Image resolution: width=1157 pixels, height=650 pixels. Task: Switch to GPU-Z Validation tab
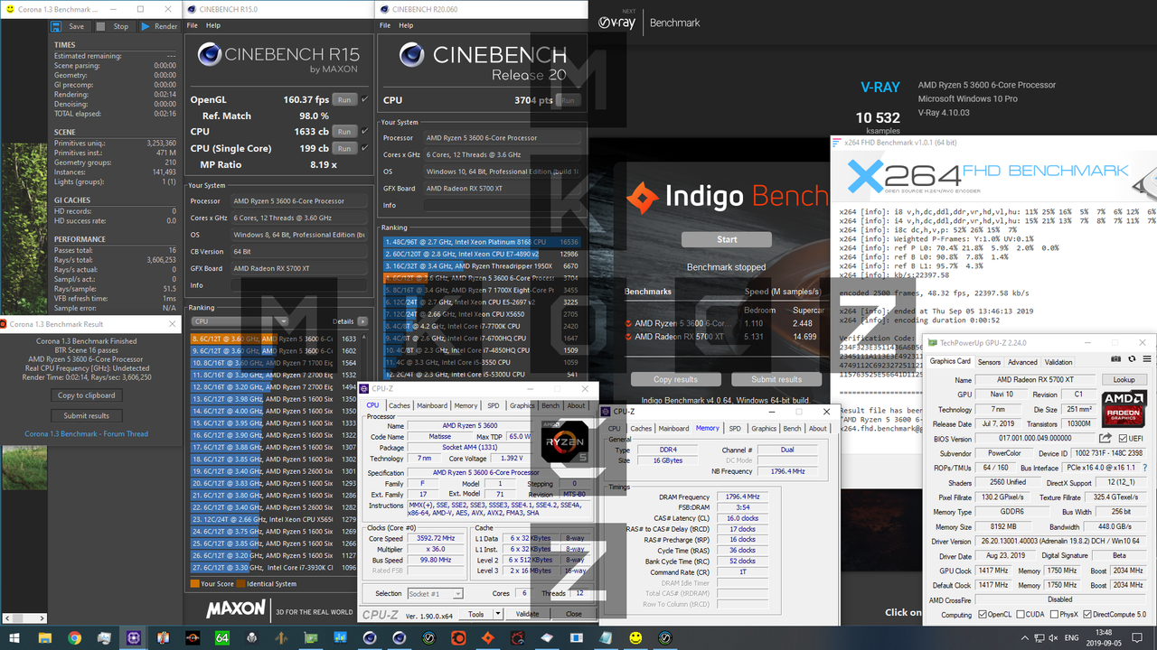[x=1058, y=361]
